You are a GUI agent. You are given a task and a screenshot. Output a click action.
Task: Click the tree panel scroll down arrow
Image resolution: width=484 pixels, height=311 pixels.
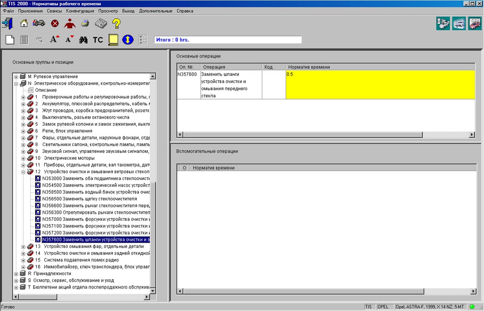point(153,291)
